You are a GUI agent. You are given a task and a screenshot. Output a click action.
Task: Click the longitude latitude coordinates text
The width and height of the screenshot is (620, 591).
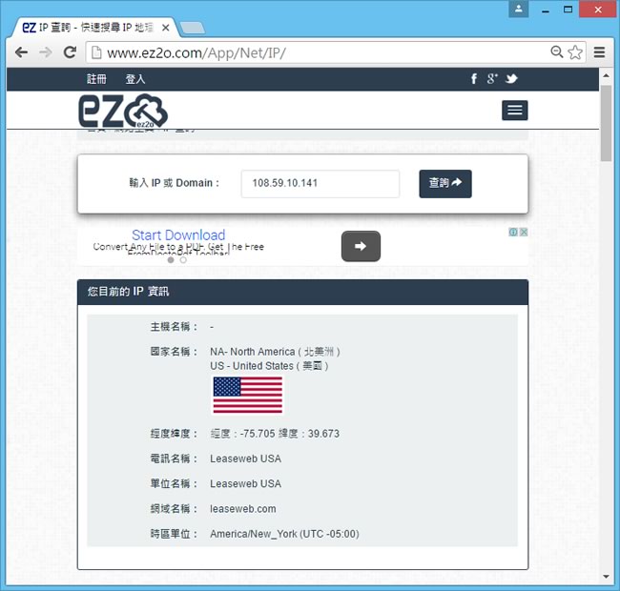[x=275, y=434]
